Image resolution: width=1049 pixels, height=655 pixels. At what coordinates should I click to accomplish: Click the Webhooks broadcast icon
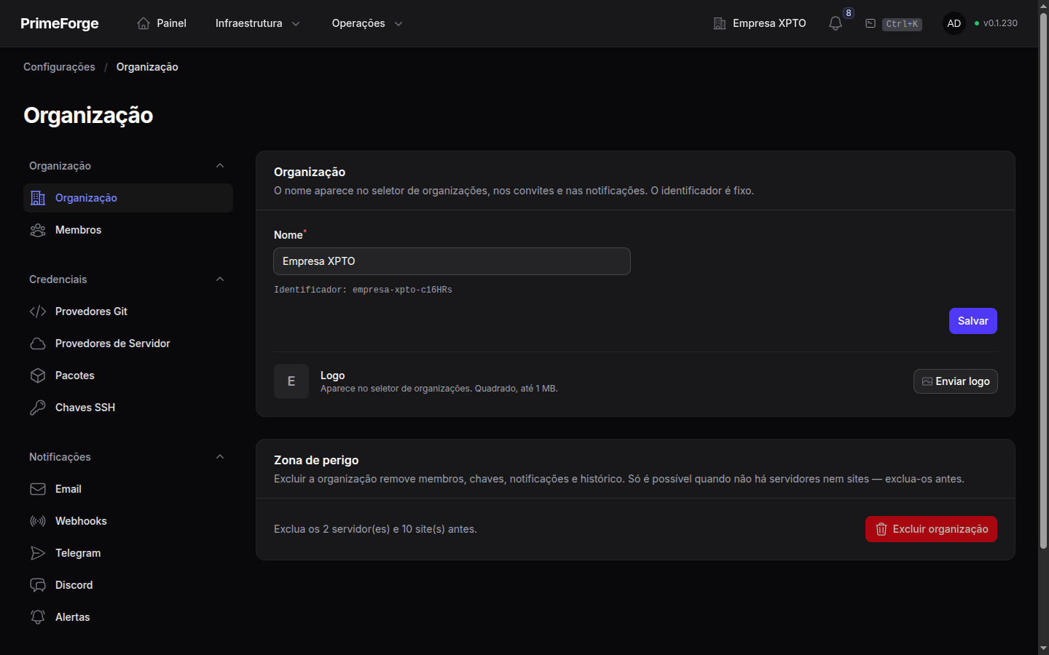38,521
